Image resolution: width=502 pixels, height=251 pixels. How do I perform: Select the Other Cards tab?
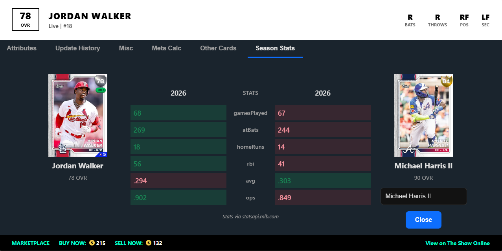click(x=218, y=48)
